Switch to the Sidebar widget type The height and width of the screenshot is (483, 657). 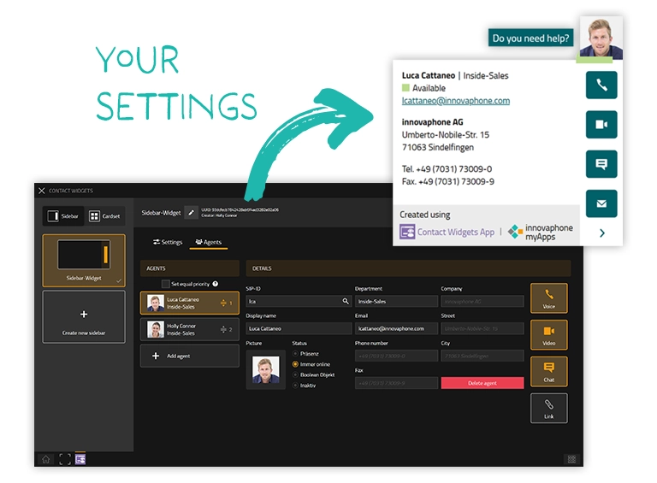coord(63,216)
